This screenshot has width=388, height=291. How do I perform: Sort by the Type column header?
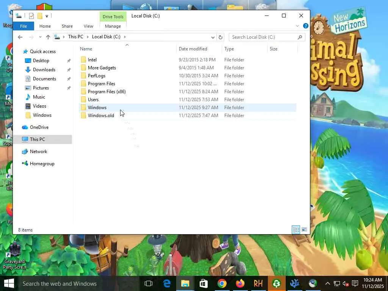click(x=229, y=49)
